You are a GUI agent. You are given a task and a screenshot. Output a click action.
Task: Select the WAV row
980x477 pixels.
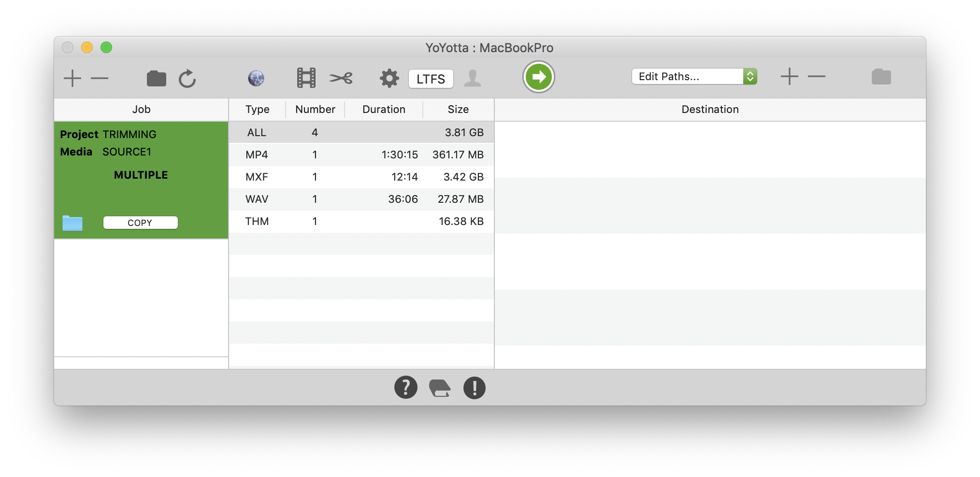coord(361,199)
